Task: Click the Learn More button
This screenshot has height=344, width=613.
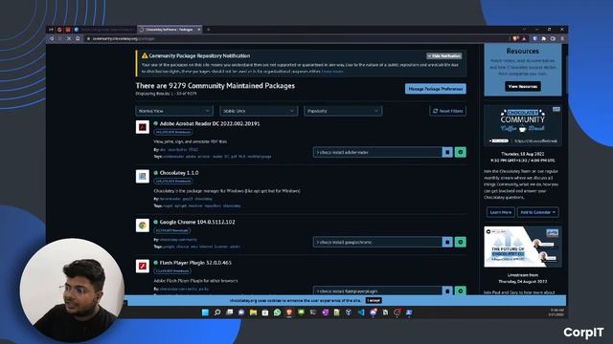Action: pyautogui.click(x=500, y=212)
